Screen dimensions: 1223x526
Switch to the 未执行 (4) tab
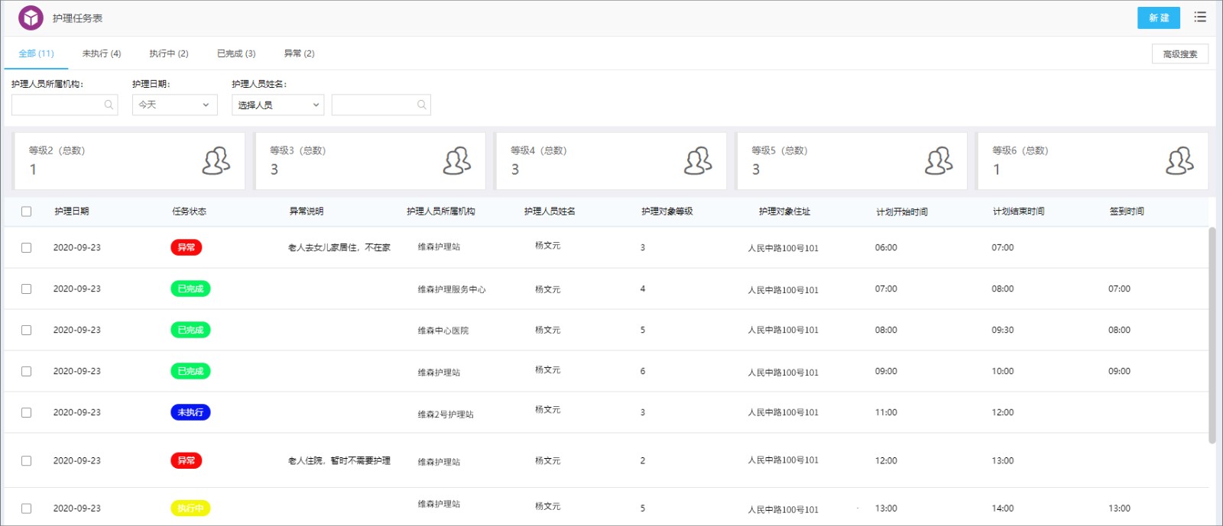point(102,53)
